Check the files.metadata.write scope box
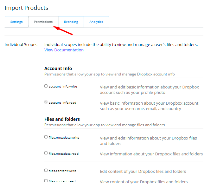Screen dimensions: 217x189 pyautogui.click(x=46, y=137)
